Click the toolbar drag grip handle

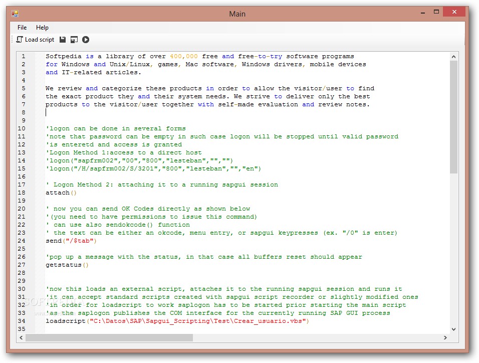[x=12, y=40]
